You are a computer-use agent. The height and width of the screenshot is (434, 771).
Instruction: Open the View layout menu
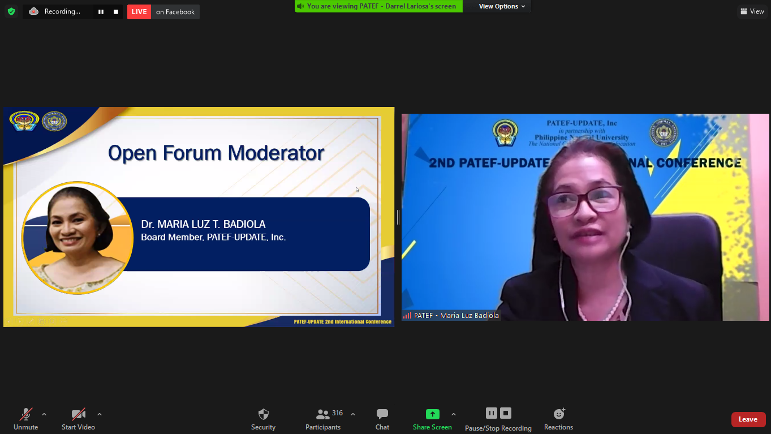click(752, 11)
